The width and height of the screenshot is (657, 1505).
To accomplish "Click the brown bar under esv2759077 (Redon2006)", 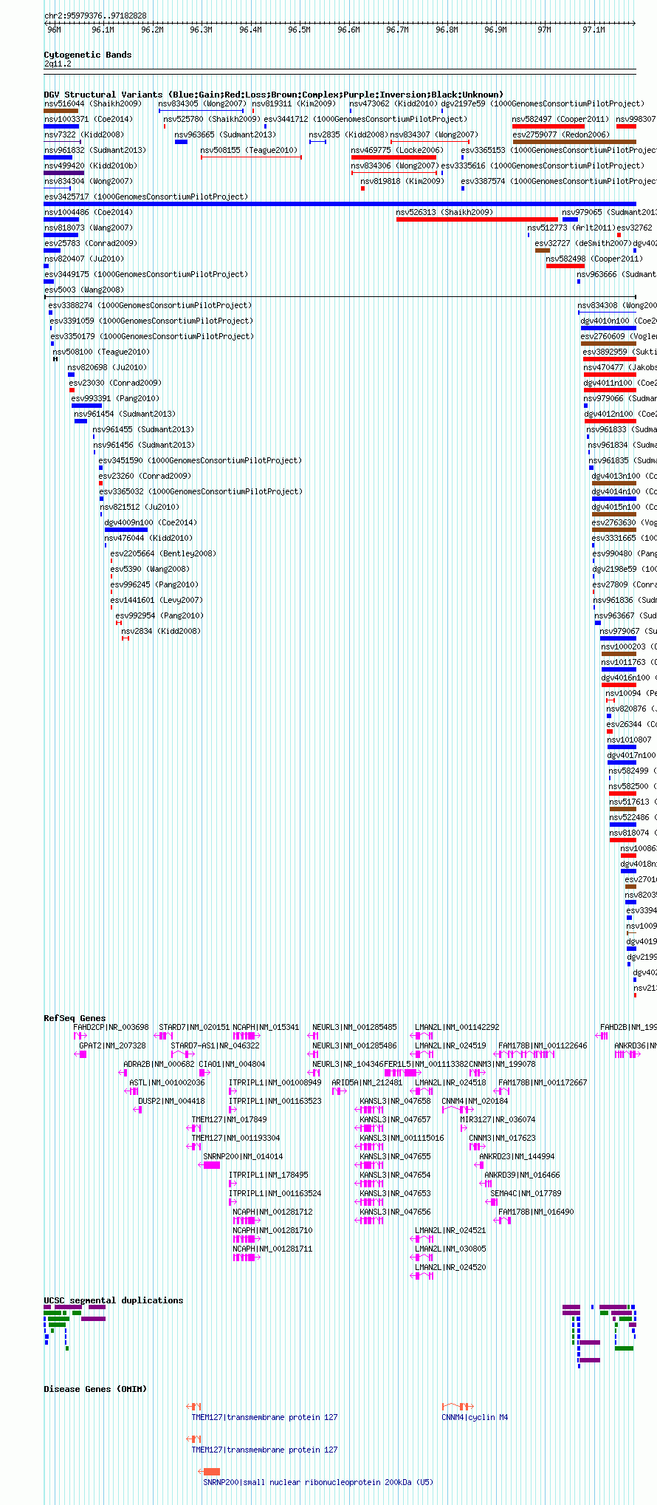I will 574,142.
